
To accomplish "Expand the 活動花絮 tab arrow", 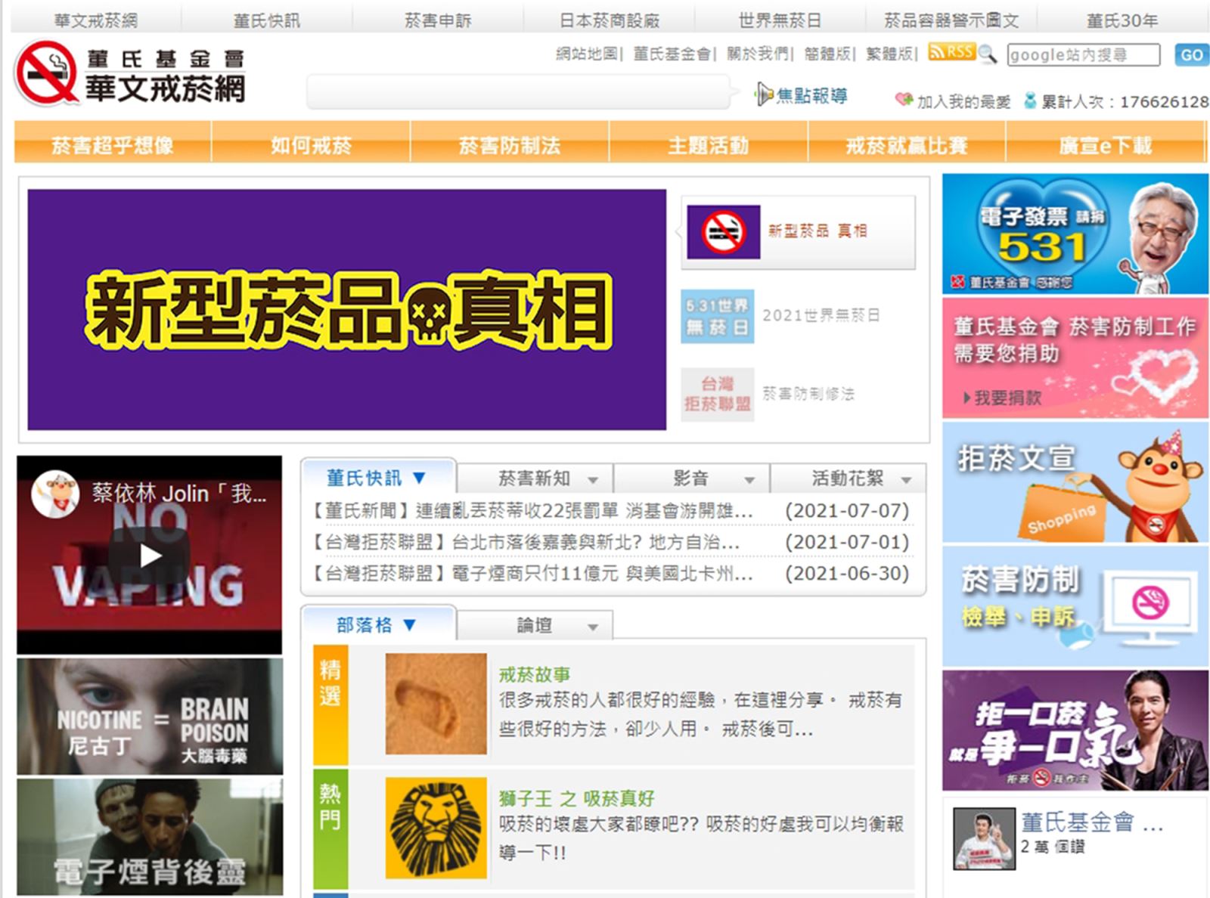I will (906, 480).
